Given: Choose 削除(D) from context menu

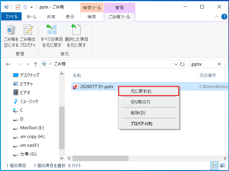Looking at the screenshot, I should click(x=149, y=113).
